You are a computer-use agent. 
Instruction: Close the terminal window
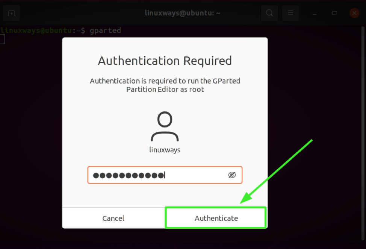coord(354,13)
